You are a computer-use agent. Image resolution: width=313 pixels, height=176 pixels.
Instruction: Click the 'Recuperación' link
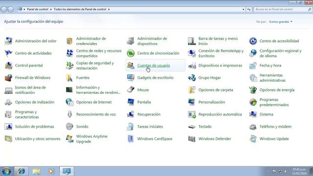(x=149, y=114)
